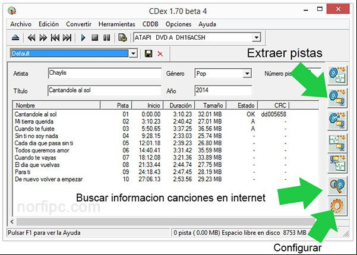Screen dimensions: 357x255
Task: Open the Ayuda menu
Action: click(207, 24)
